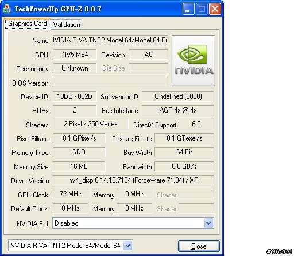This screenshot has width=294, height=256.
Task: Click the Revision field showing A0
Action: pos(148,55)
